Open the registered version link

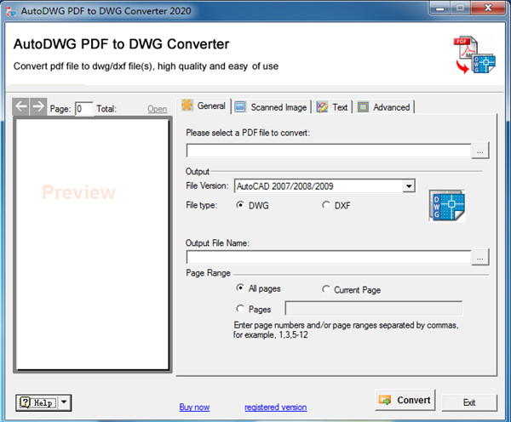pyautogui.click(x=276, y=407)
